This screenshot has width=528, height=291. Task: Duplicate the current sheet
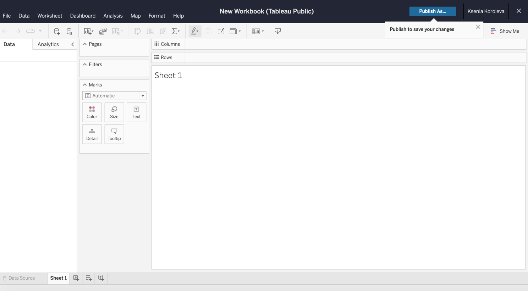click(102, 31)
